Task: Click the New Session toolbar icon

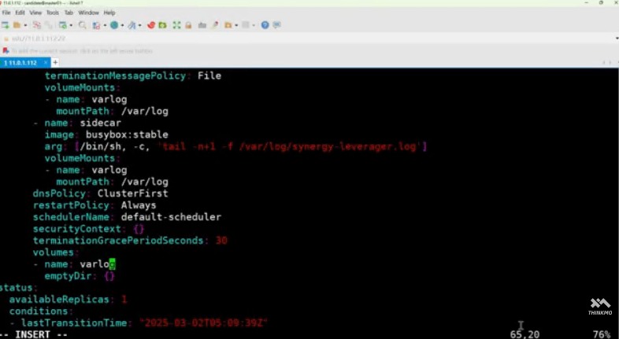Action: (x=5, y=25)
